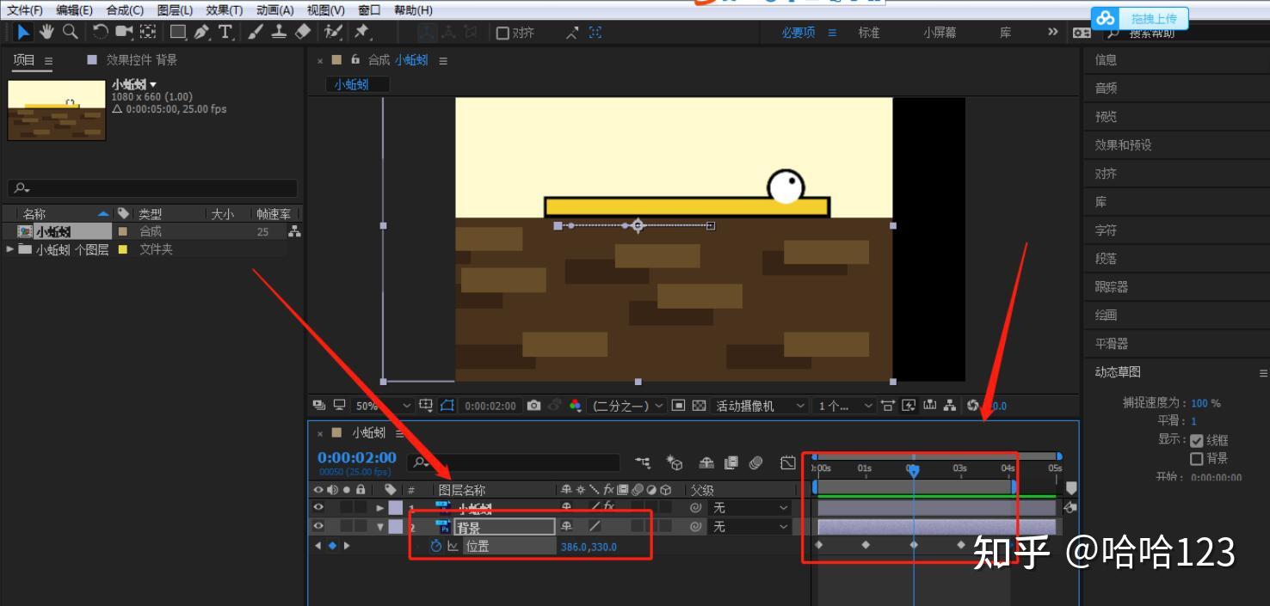Click the label color of 背景 layer

(395, 527)
